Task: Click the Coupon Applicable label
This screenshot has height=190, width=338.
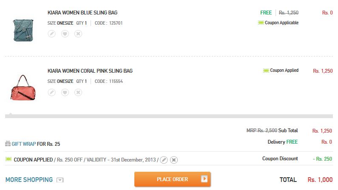Action: pos(281,23)
